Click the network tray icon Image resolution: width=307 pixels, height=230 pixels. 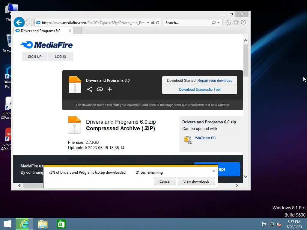272,224
